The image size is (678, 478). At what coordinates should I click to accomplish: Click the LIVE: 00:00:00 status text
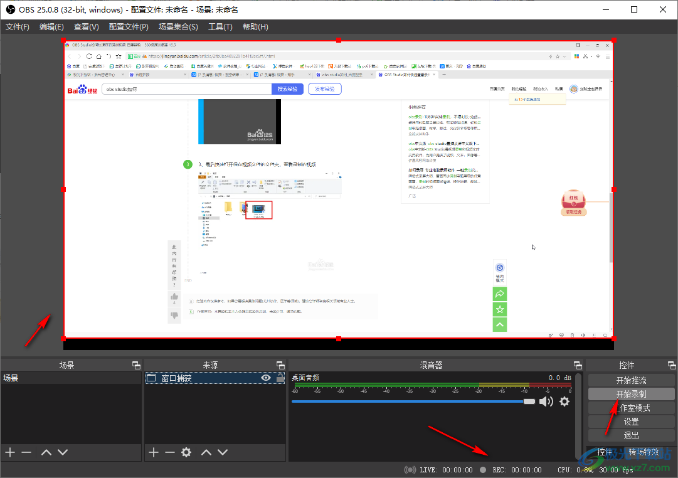[x=446, y=470]
